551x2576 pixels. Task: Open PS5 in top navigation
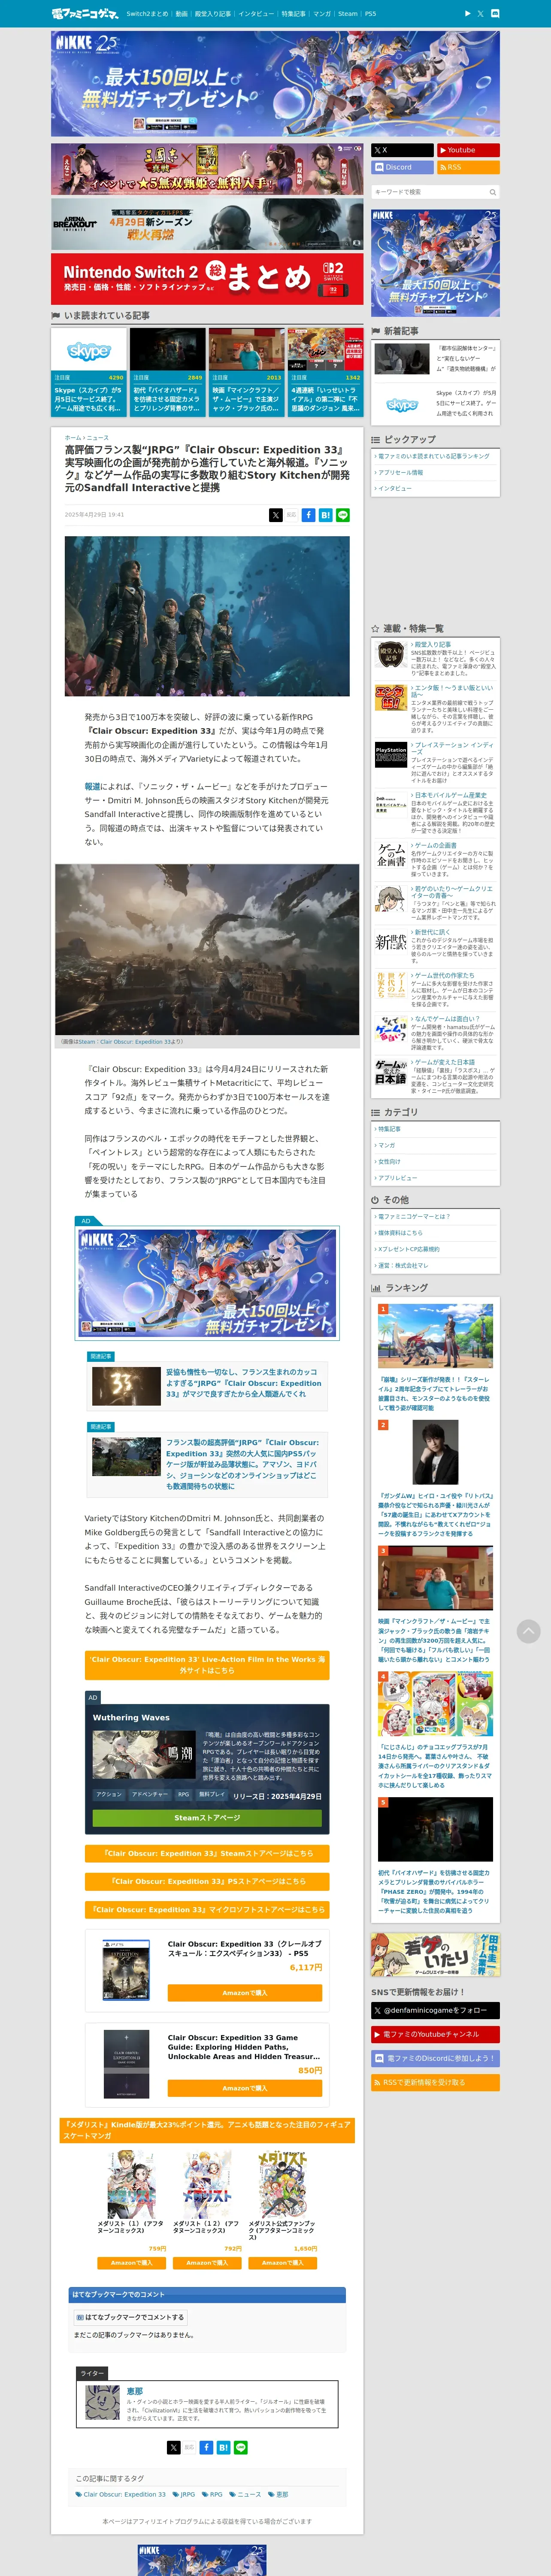[x=371, y=14]
